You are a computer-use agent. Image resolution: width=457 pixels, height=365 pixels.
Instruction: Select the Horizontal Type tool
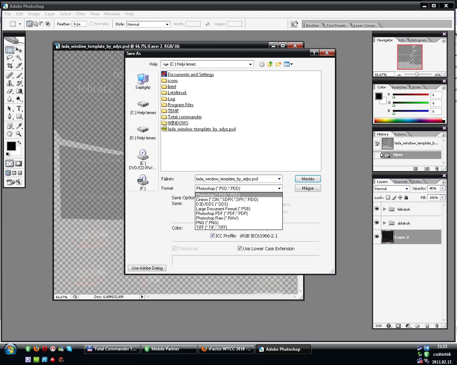point(19,108)
